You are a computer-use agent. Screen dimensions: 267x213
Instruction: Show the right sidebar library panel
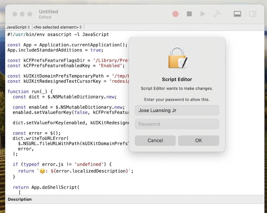pos(252,14)
